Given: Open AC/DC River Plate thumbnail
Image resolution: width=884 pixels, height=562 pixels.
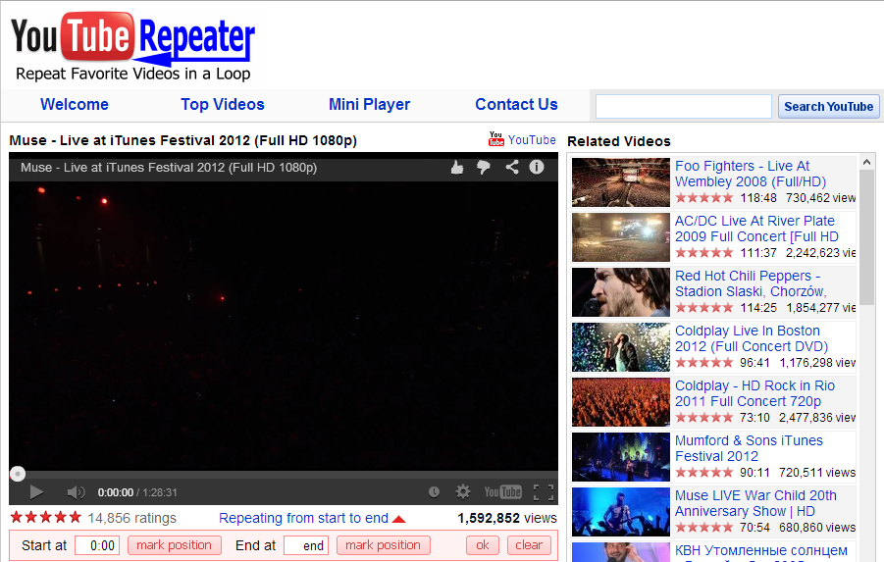Looking at the screenshot, I should [621, 236].
